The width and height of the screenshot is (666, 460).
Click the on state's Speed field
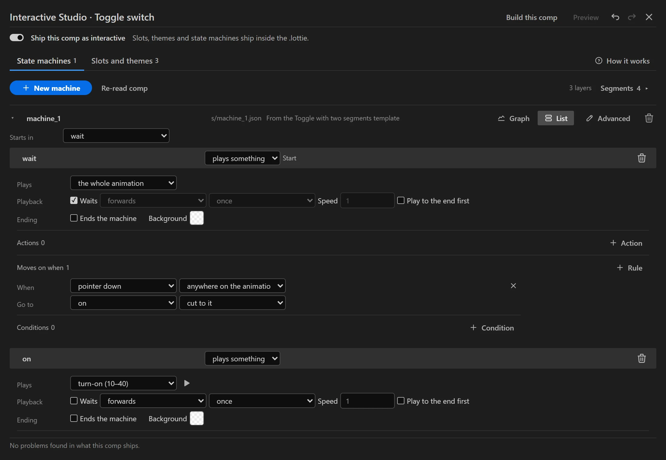click(x=368, y=401)
